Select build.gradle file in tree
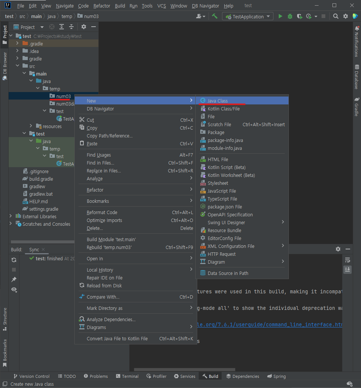This screenshot has width=361, height=388. click(41, 179)
